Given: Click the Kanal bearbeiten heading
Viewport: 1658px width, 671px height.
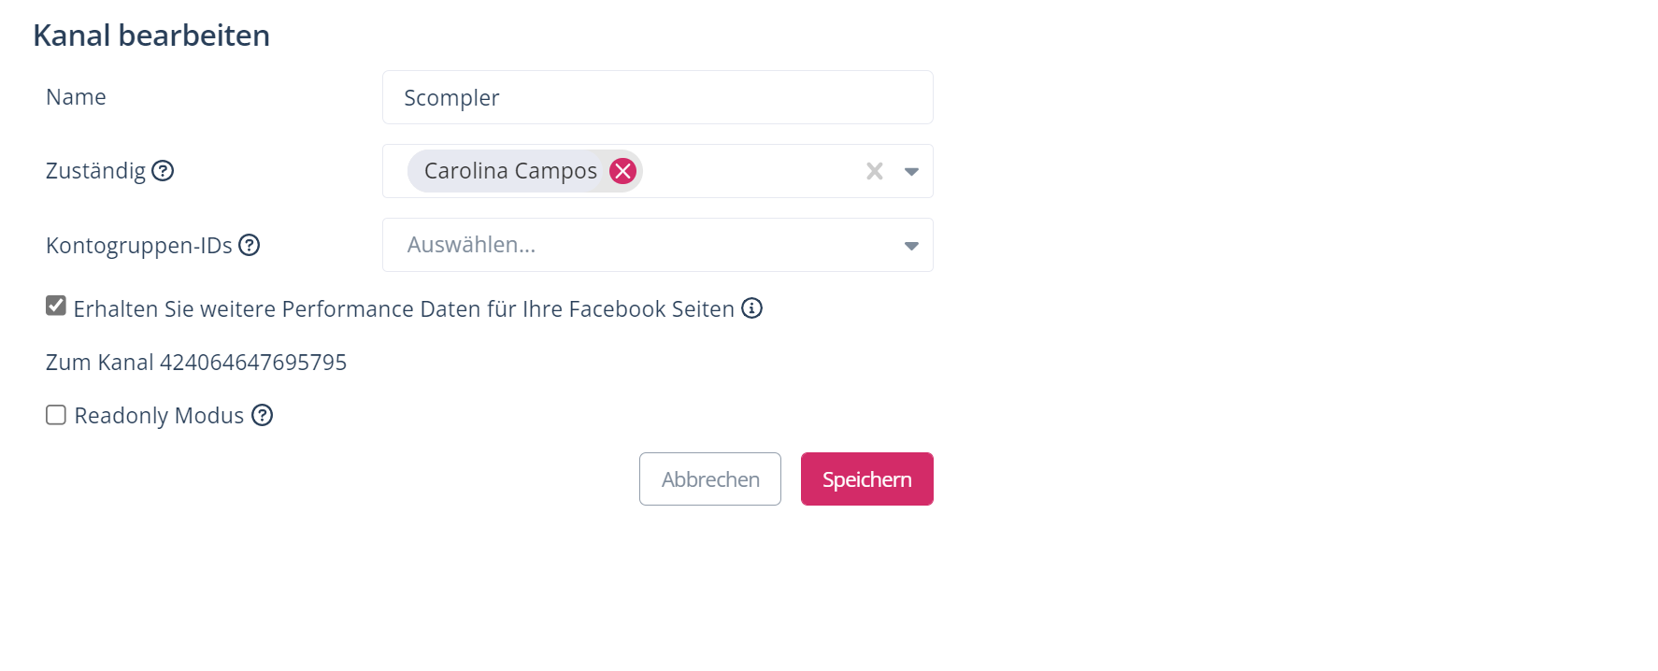Looking at the screenshot, I should click(151, 36).
